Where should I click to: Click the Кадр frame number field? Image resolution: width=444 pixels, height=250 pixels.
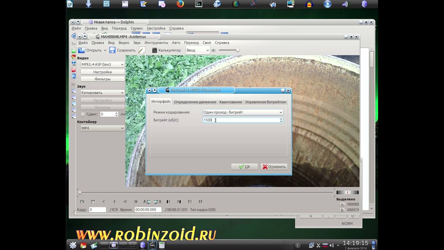tap(97, 210)
